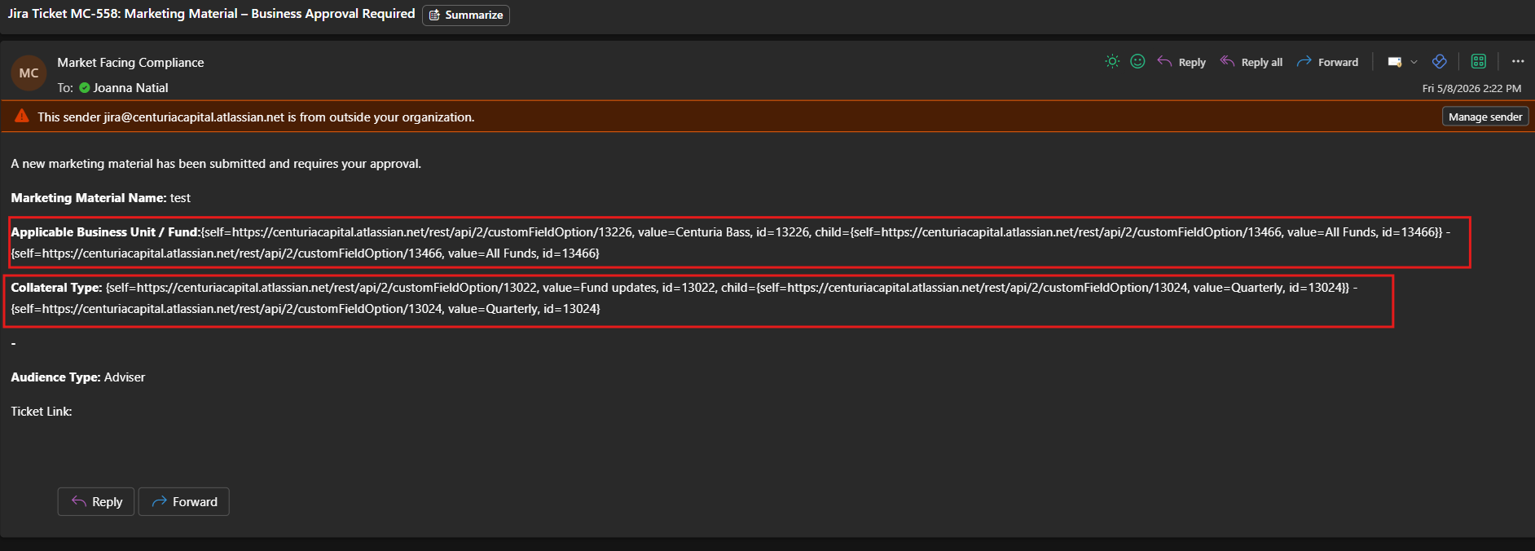Viewport: 1535px width, 551px height.
Task: Click the green presence badge next to Joanna Natial
Action: tap(85, 88)
